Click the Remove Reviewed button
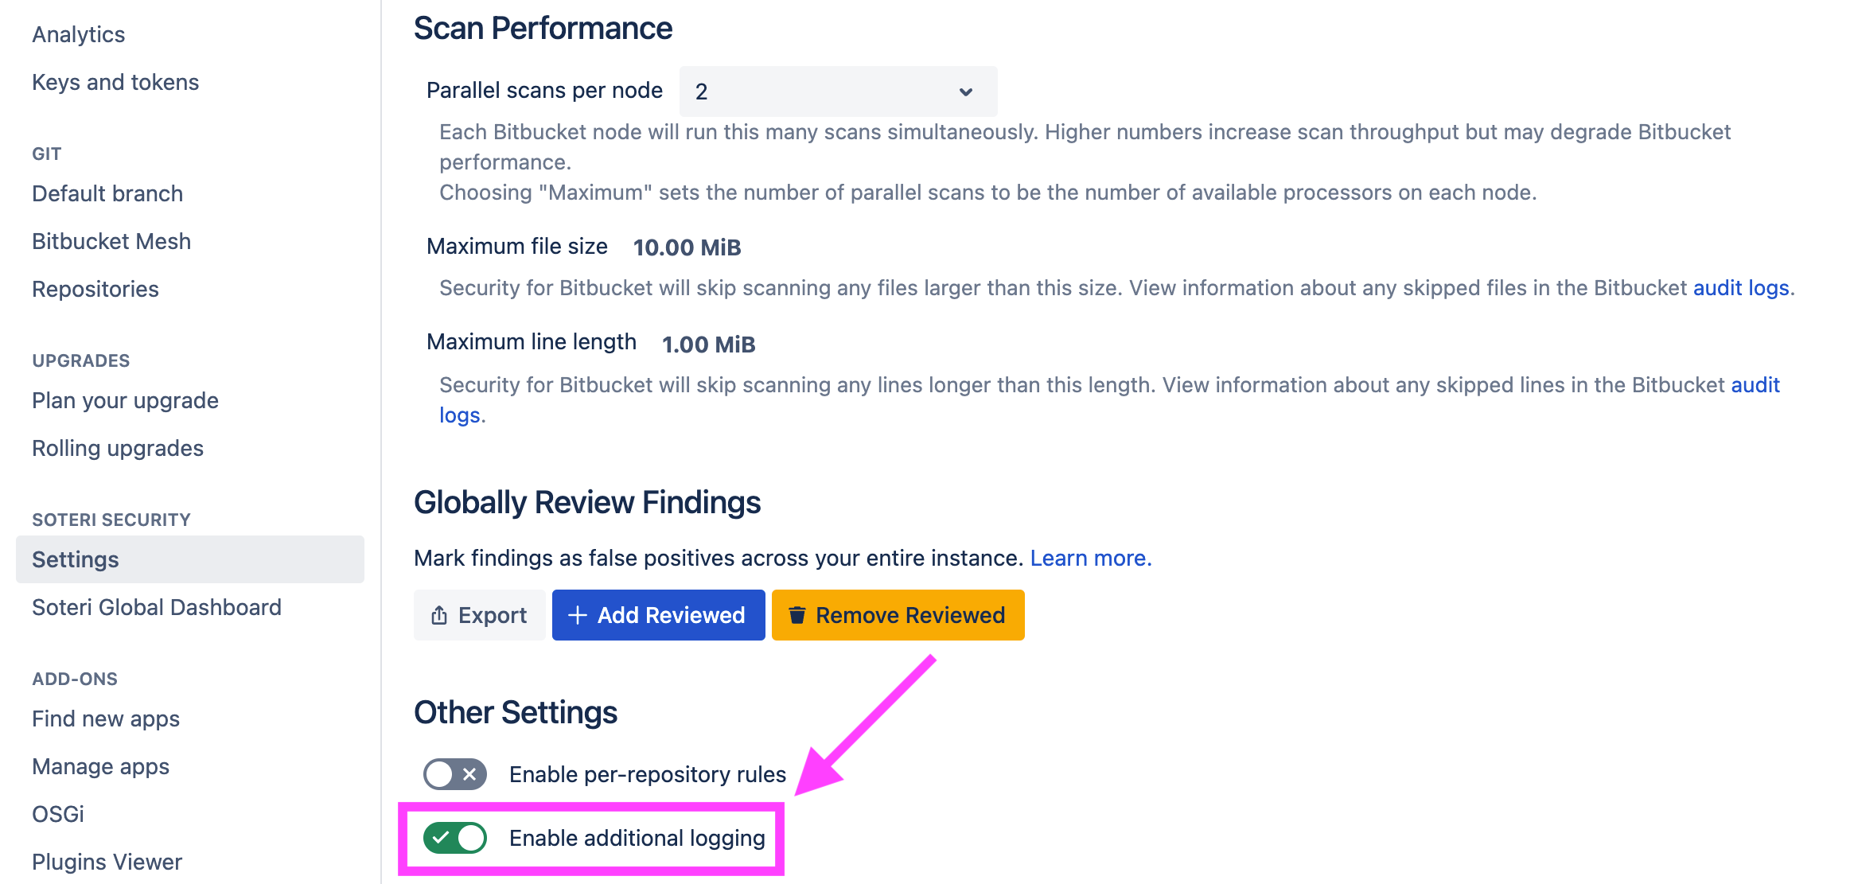 898,614
